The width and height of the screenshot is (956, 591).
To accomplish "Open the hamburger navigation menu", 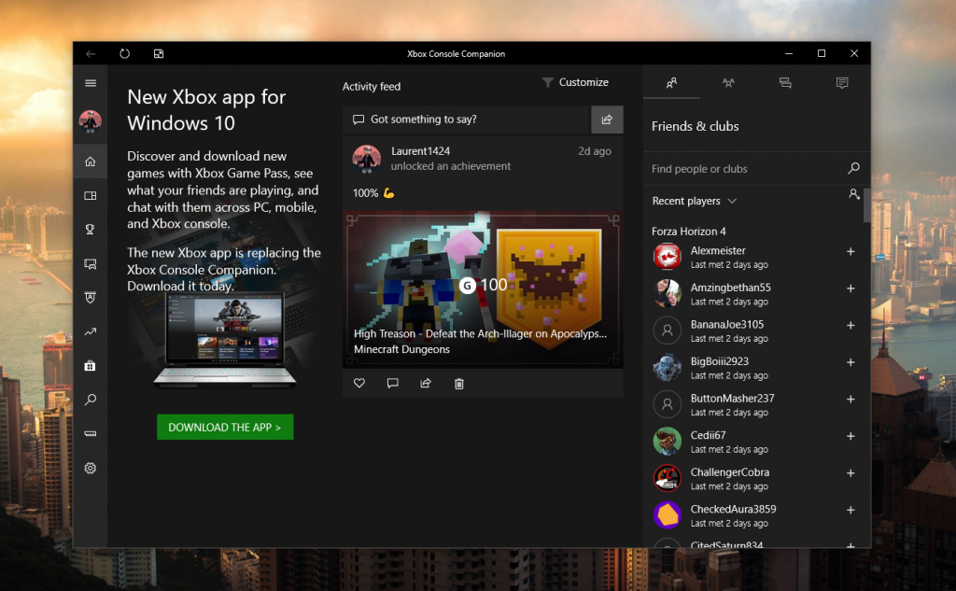I will click(x=91, y=83).
